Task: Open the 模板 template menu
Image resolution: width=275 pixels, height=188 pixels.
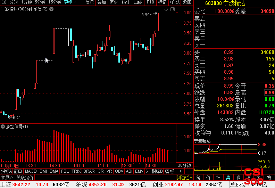Action: pyautogui.click(x=169, y=171)
